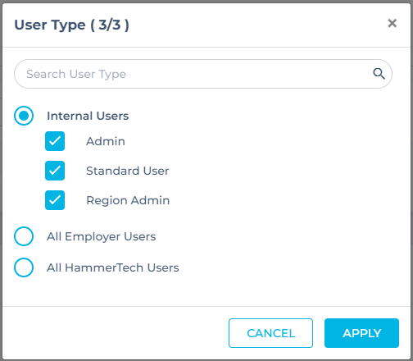Click the 3/3 selection count in title
Viewport: 413px width, 361px height.
110,25
